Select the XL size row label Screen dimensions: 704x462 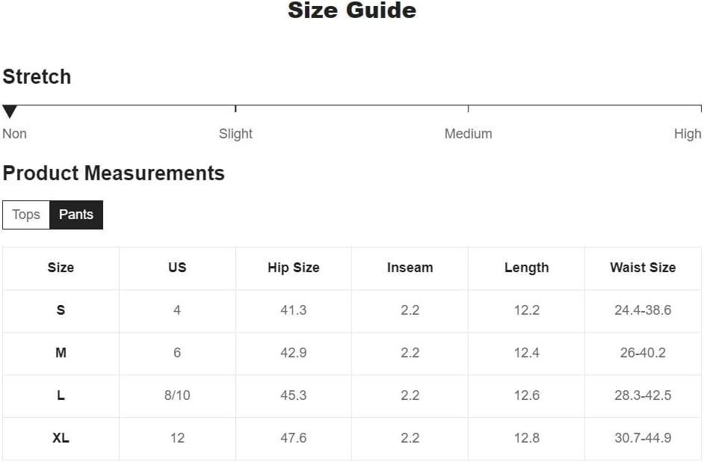[61, 438]
